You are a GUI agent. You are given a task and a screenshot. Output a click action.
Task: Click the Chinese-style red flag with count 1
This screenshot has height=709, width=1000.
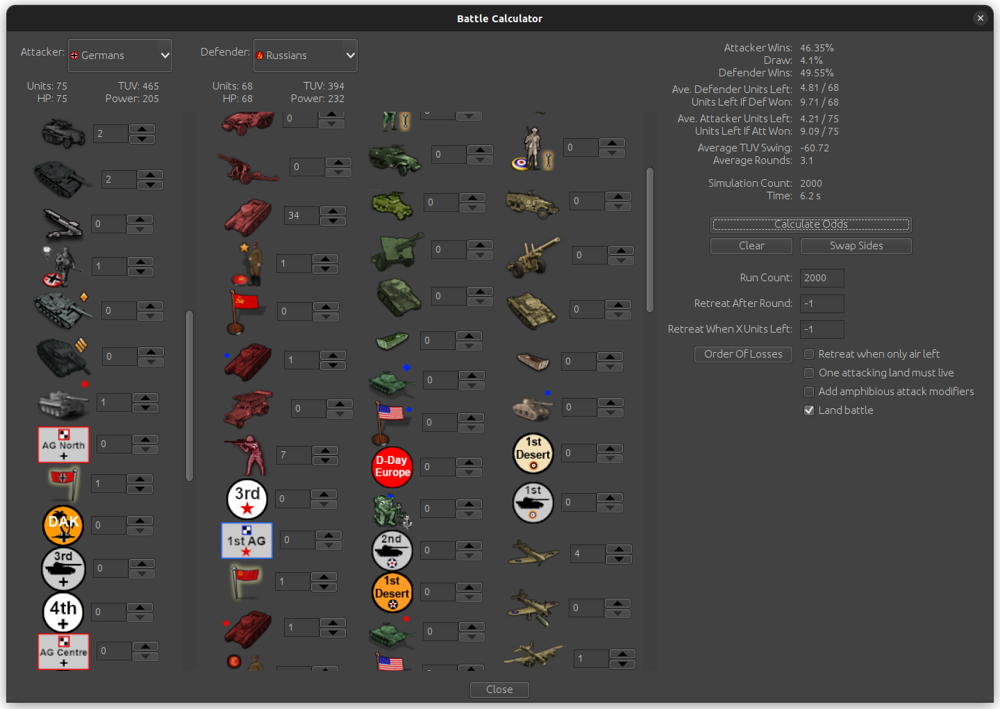click(x=244, y=581)
